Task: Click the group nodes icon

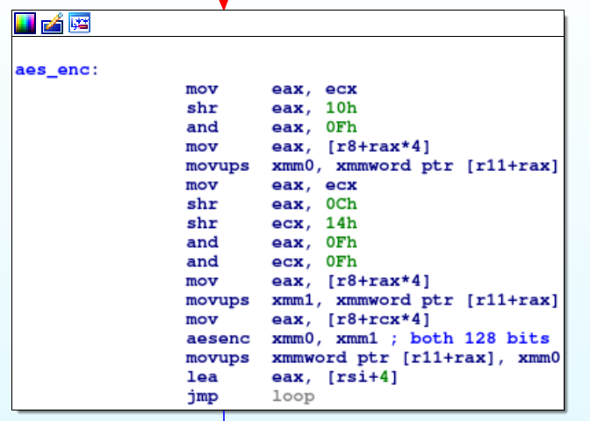Action: pyautogui.click(x=79, y=23)
